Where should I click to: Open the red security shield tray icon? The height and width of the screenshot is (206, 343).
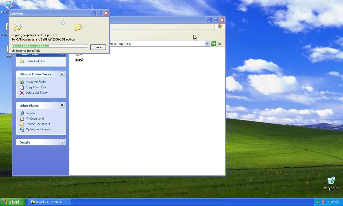click(x=323, y=202)
